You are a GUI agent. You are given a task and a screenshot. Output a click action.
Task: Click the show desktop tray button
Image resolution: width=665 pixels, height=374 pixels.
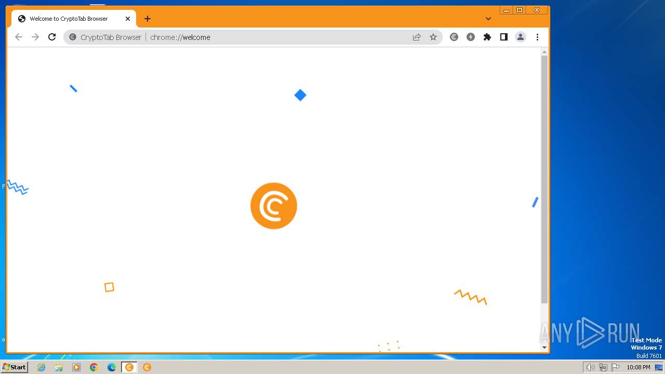[659, 367]
